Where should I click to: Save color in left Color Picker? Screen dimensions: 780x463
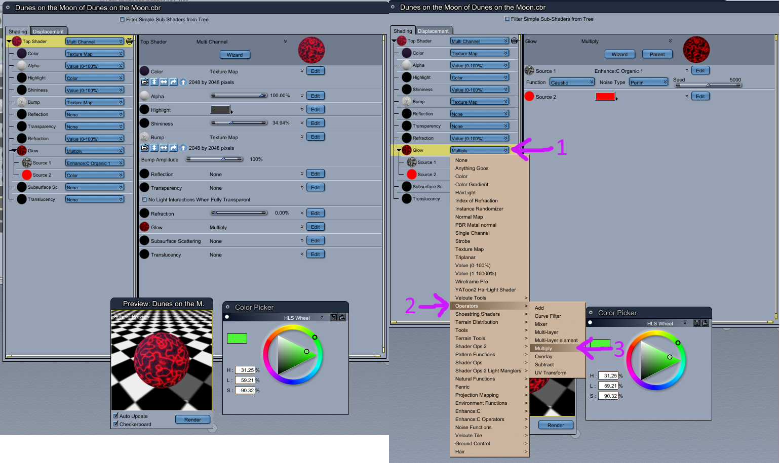pos(334,317)
